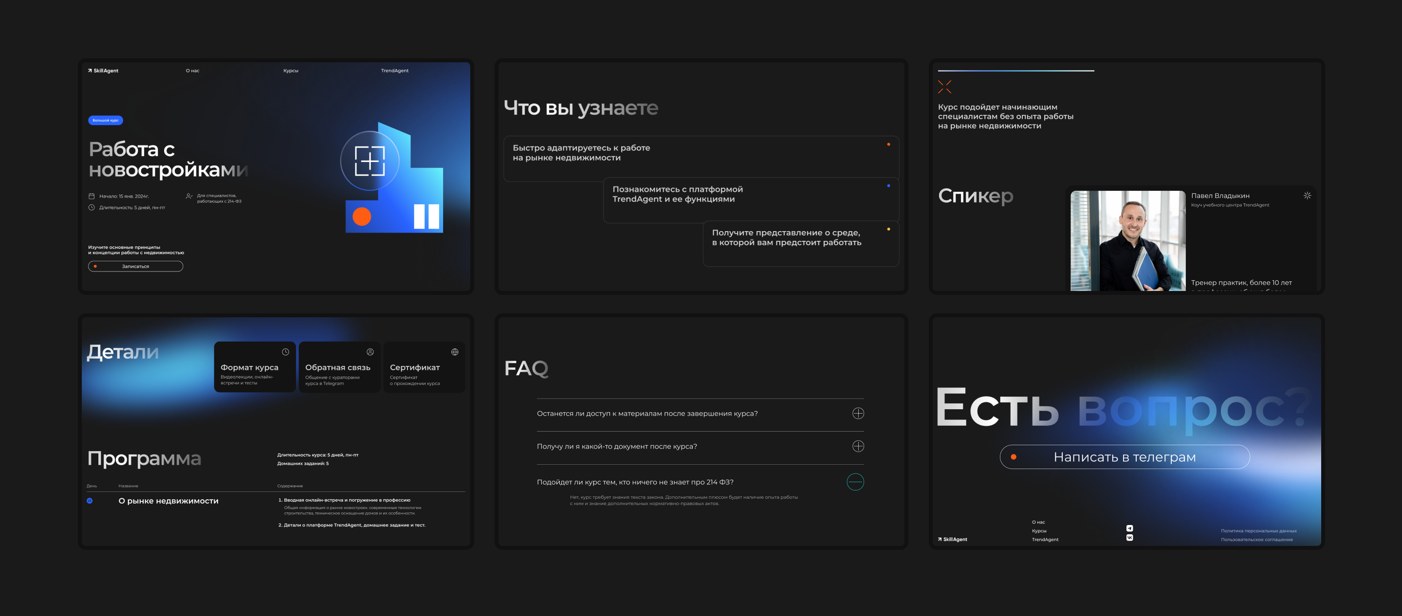
Task: Click the clock icon on Формат курса card
Action: 285,352
